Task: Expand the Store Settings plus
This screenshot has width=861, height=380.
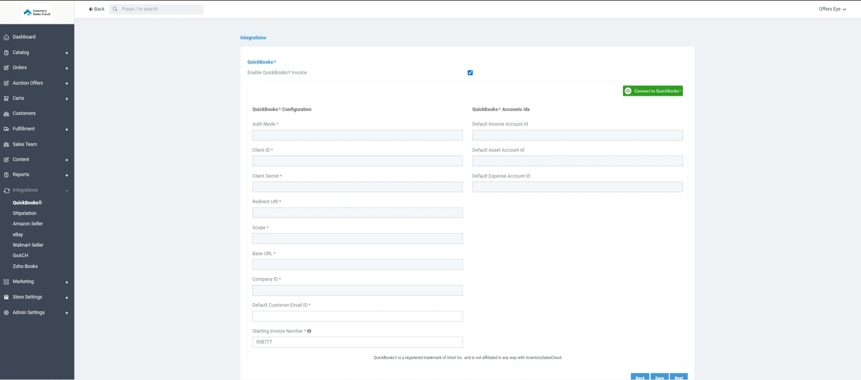Action: [x=67, y=297]
